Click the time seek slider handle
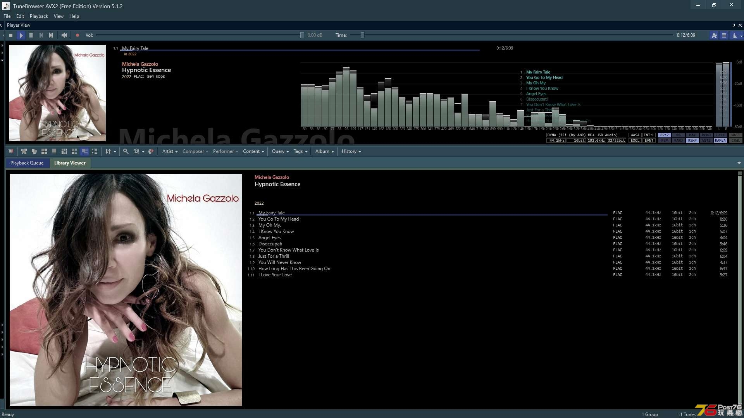Image resolution: width=744 pixels, height=418 pixels. pyautogui.click(x=362, y=35)
